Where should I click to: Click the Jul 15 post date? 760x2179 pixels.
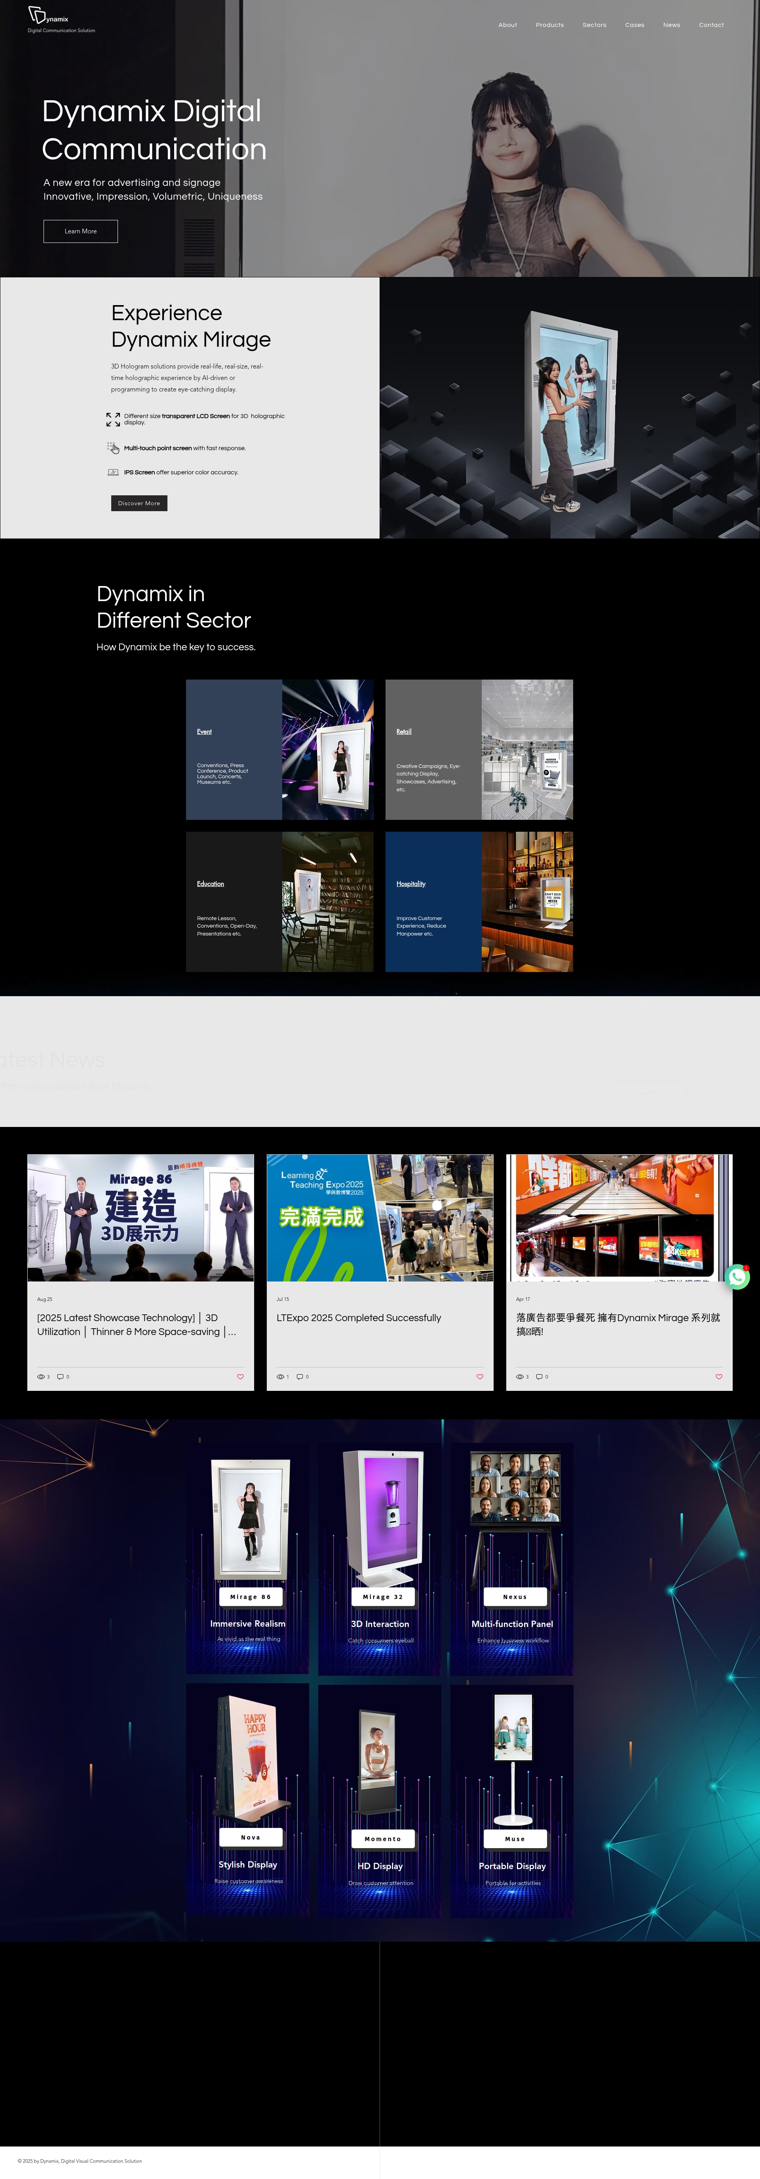click(282, 1299)
